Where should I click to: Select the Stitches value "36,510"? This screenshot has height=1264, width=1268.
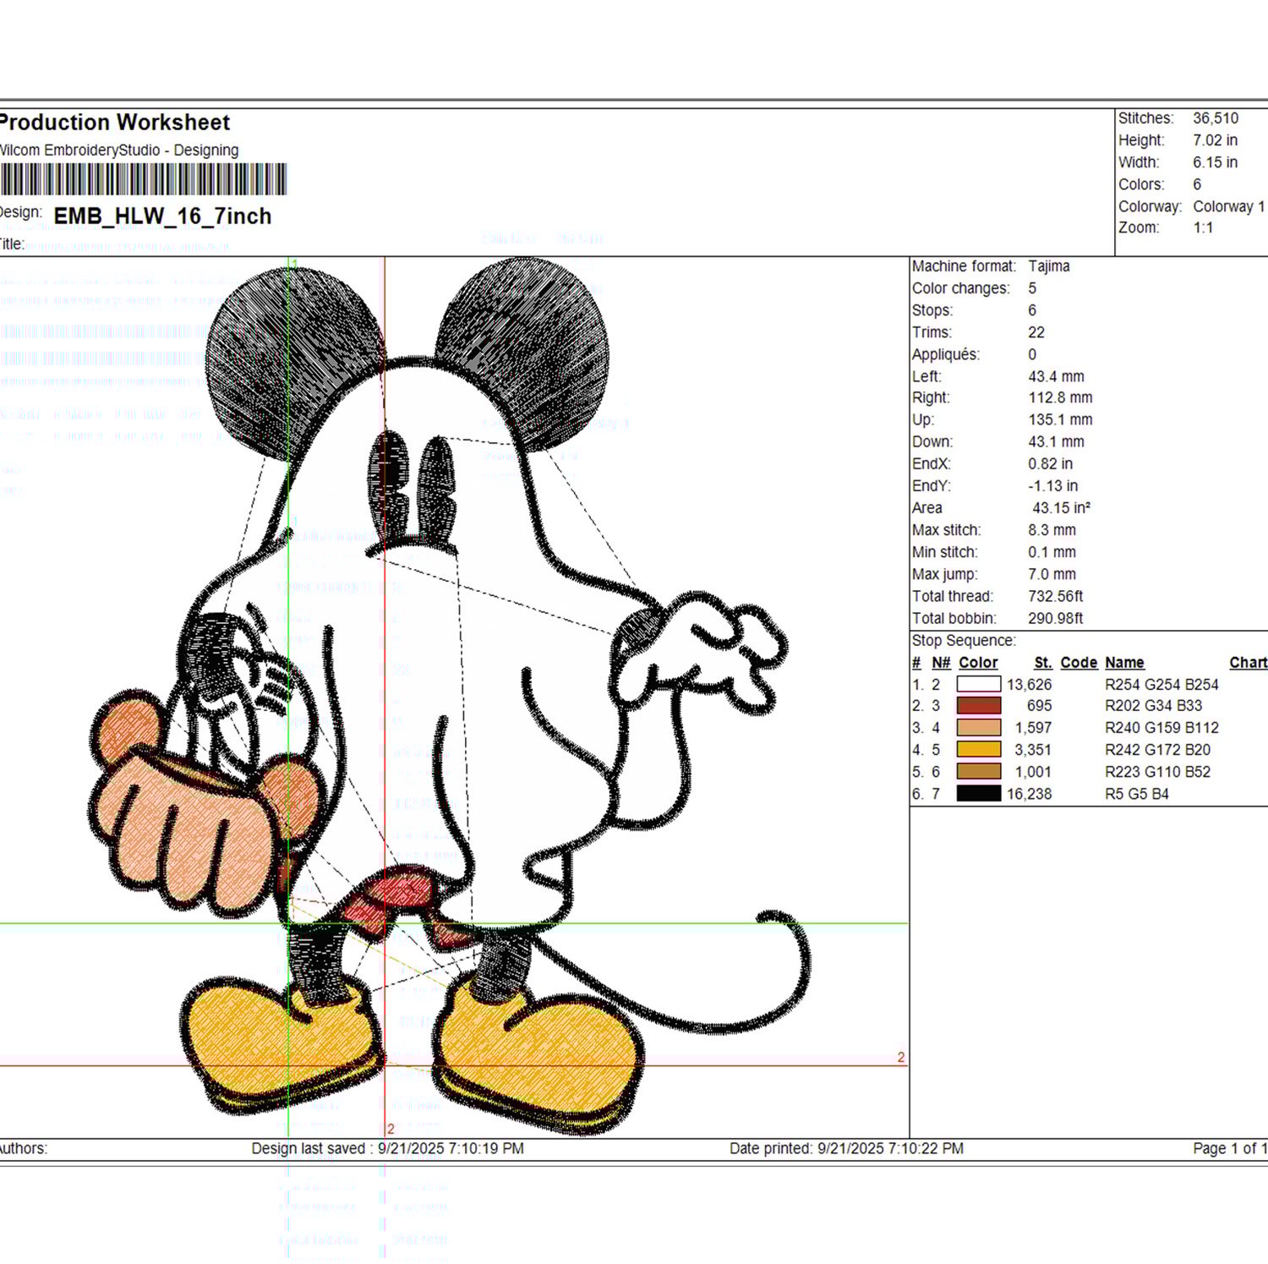1216,118
